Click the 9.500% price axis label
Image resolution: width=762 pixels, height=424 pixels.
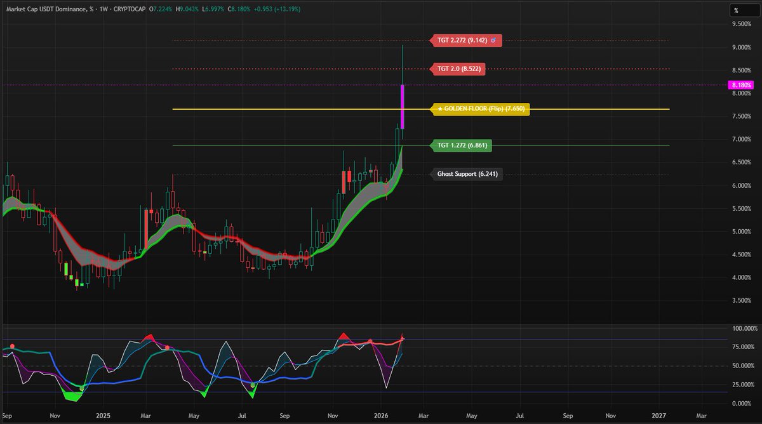coord(742,24)
